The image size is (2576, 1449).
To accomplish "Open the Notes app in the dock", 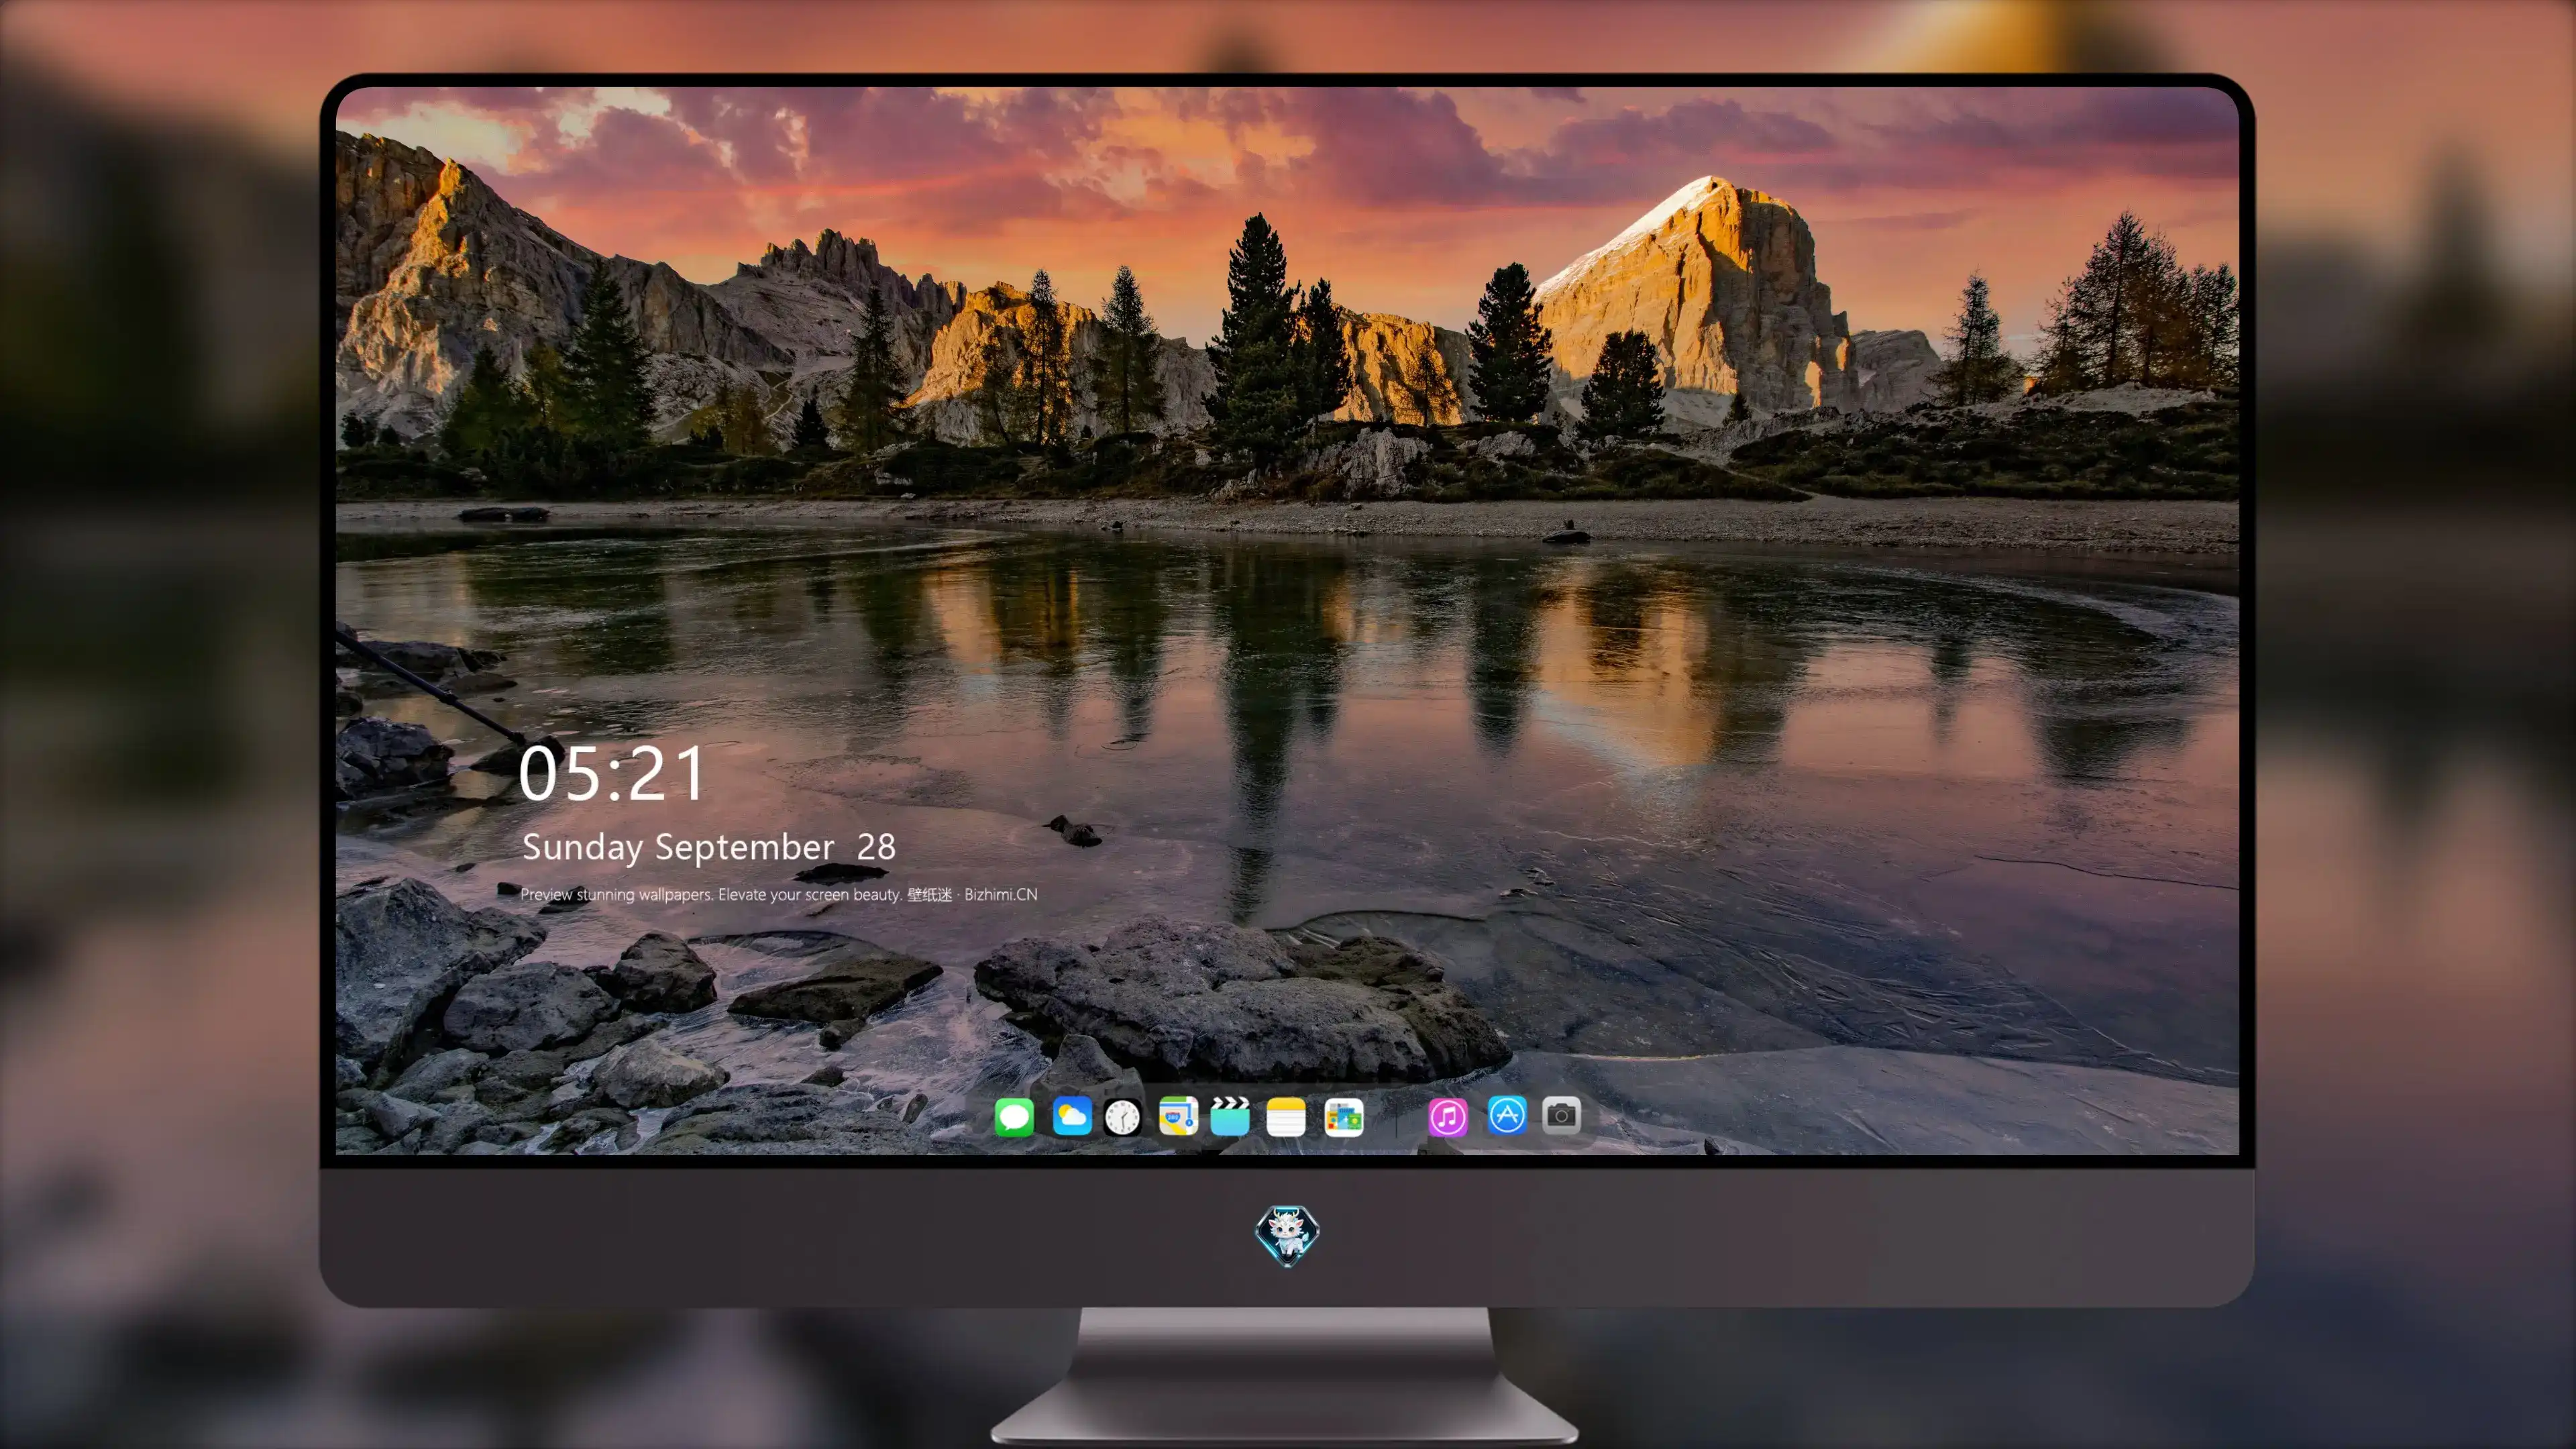I will pyautogui.click(x=1286, y=1116).
